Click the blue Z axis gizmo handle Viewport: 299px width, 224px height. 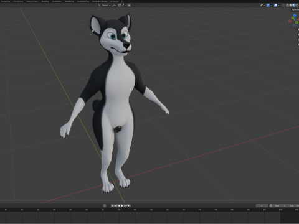295,16
